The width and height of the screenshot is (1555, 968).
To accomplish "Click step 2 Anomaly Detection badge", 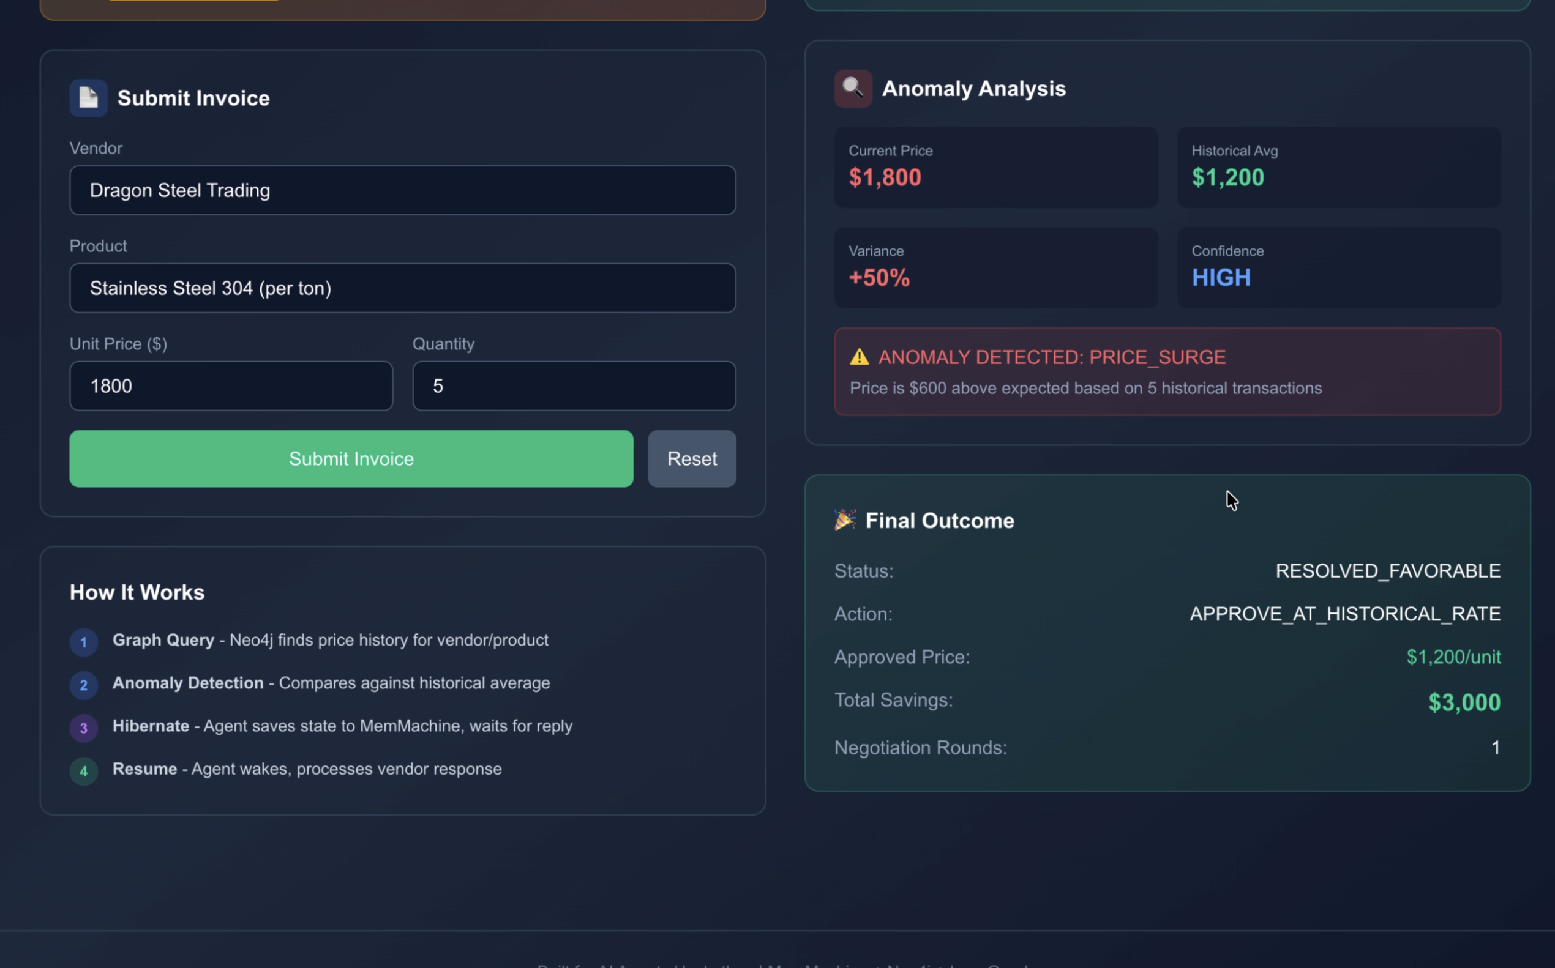I will [x=83, y=685].
